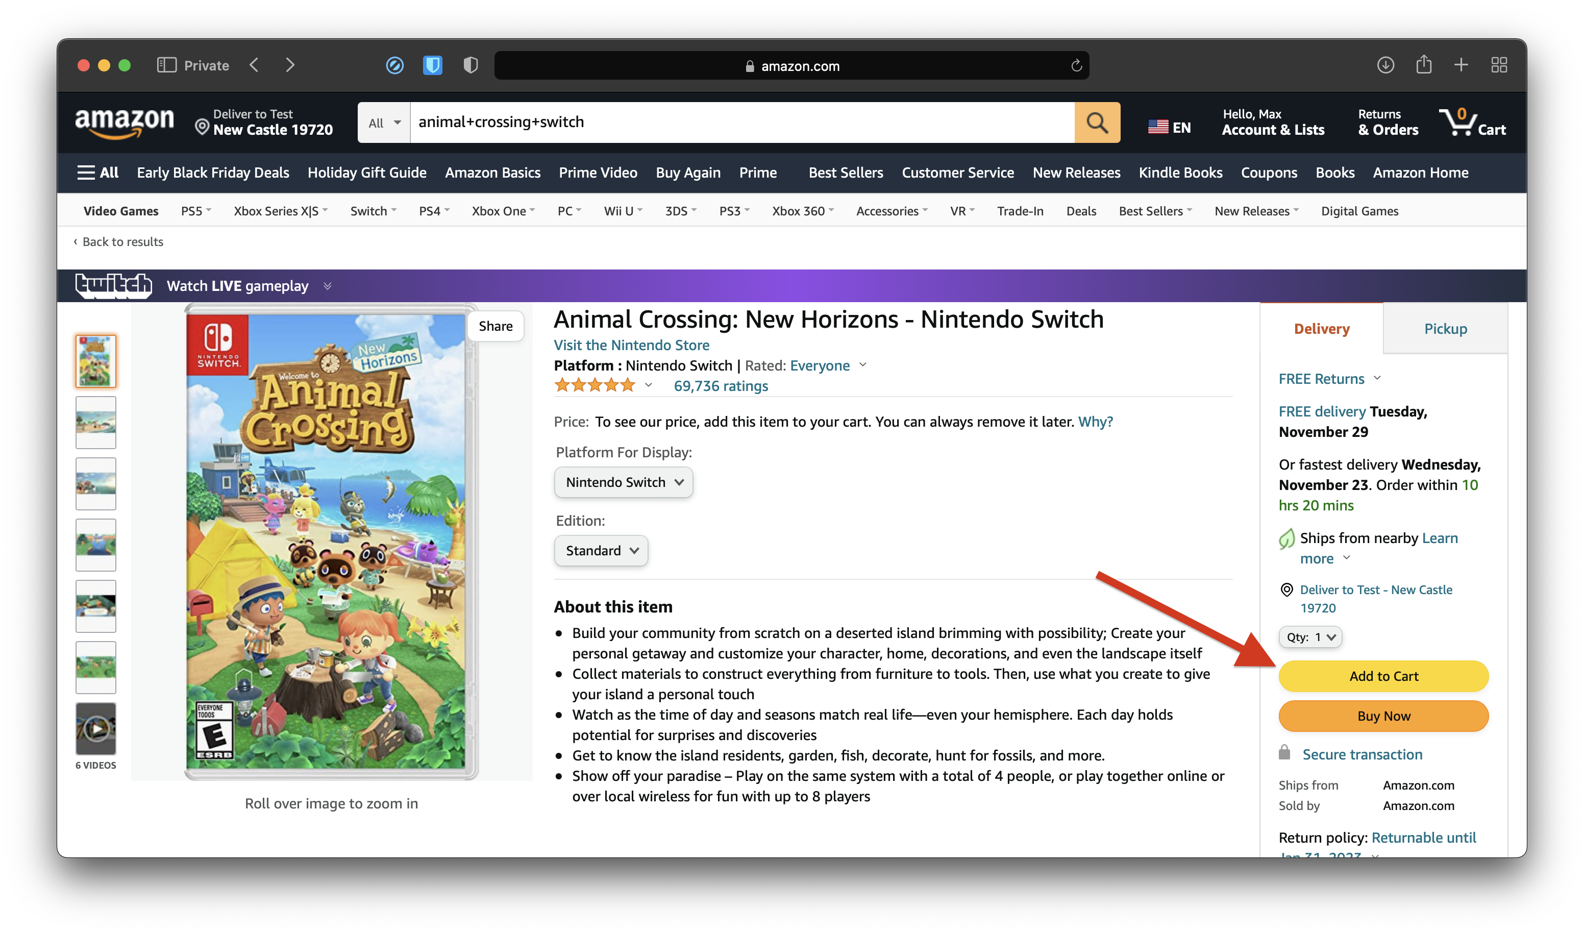Image resolution: width=1584 pixels, height=933 pixels.
Task: Click the Safari share icon
Action: [1424, 64]
